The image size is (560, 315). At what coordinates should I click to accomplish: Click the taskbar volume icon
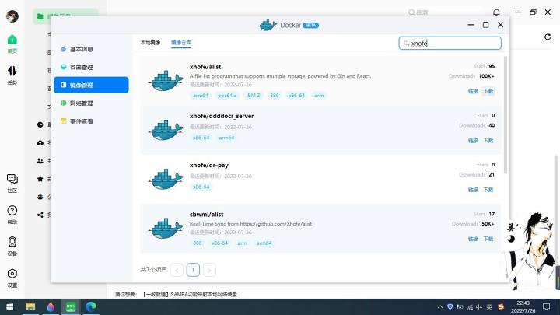pyautogui.click(x=479, y=306)
